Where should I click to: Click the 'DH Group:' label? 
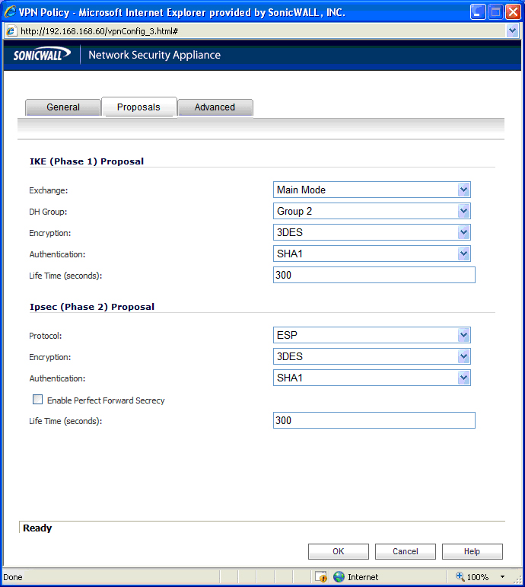pos(48,212)
